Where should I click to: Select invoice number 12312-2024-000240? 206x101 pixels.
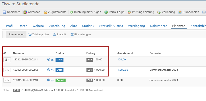pos(25,80)
